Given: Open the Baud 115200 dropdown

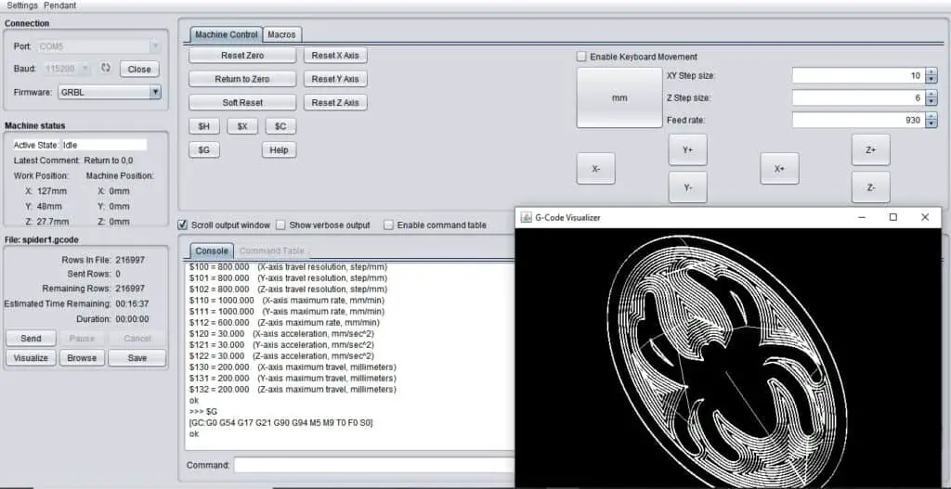Looking at the screenshot, I should click(85, 69).
